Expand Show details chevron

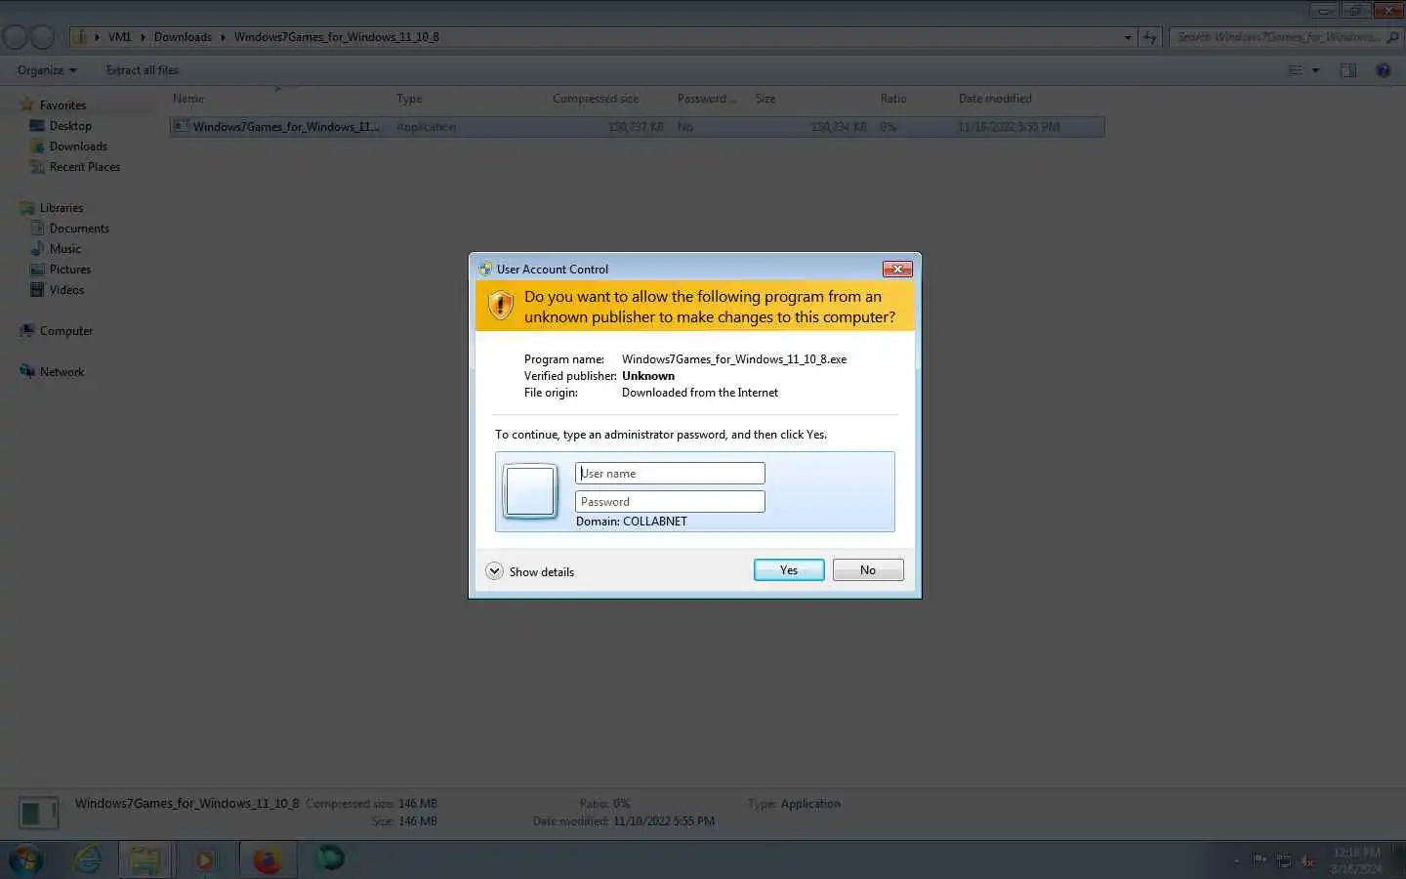point(495,571)
